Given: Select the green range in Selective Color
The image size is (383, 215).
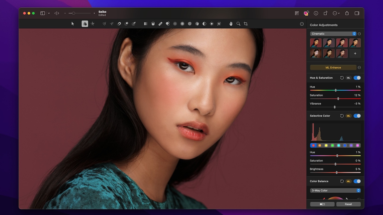Looking at the screenshot, I should point(332,145).
